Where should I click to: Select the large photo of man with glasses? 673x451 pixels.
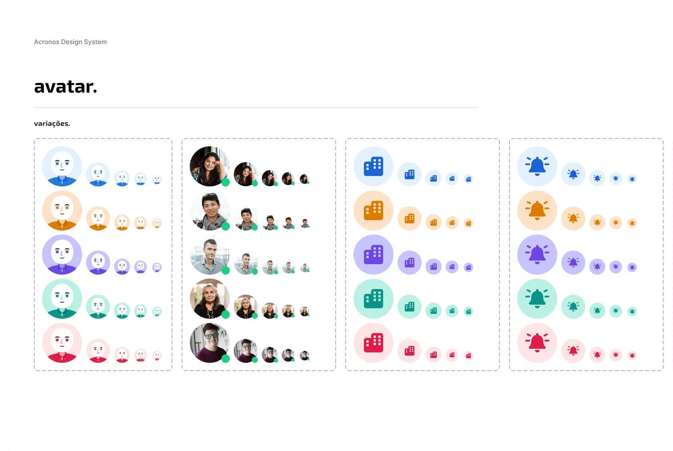tap(210, 343)
